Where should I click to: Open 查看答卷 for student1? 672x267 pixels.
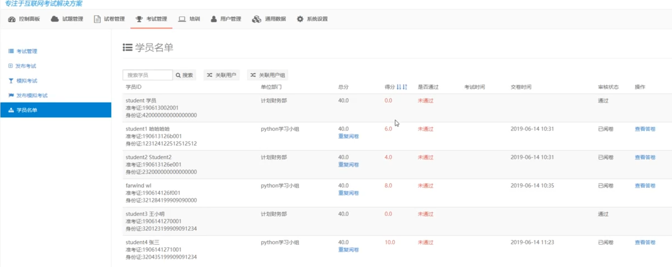[x=645, y=129]
